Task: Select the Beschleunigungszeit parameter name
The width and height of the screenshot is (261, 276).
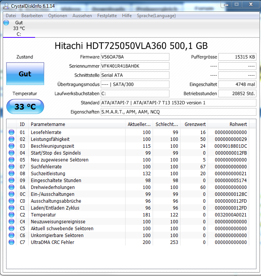Action: [52, 146]
